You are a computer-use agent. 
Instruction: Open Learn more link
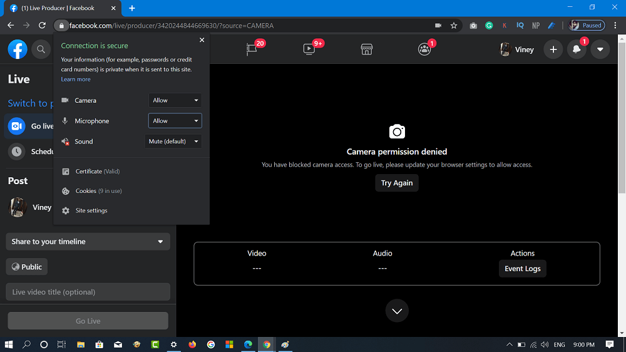click(76, 79)
